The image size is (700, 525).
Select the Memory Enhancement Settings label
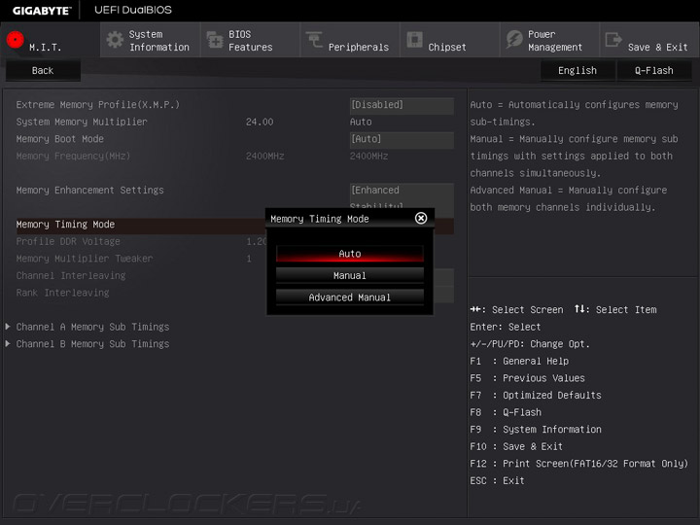[x=89, y=191]
